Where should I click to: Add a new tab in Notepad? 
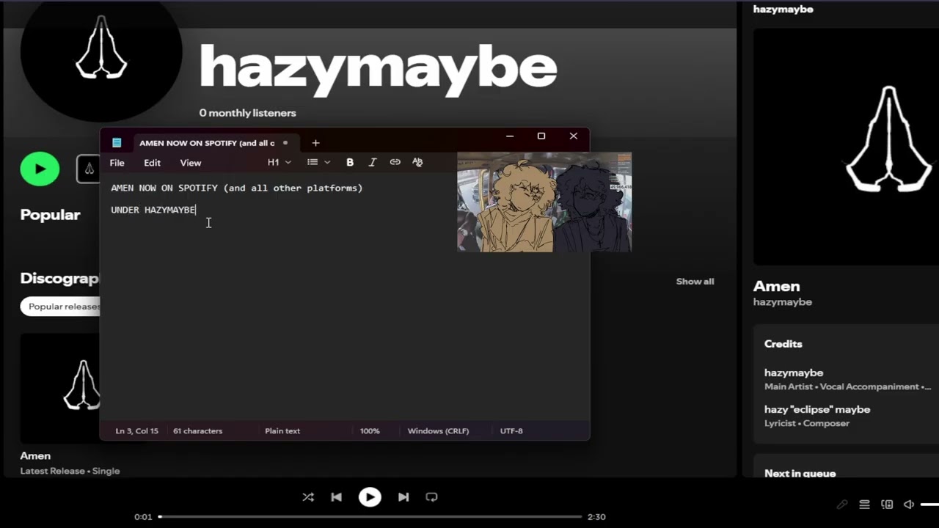[x=315, y=143]
